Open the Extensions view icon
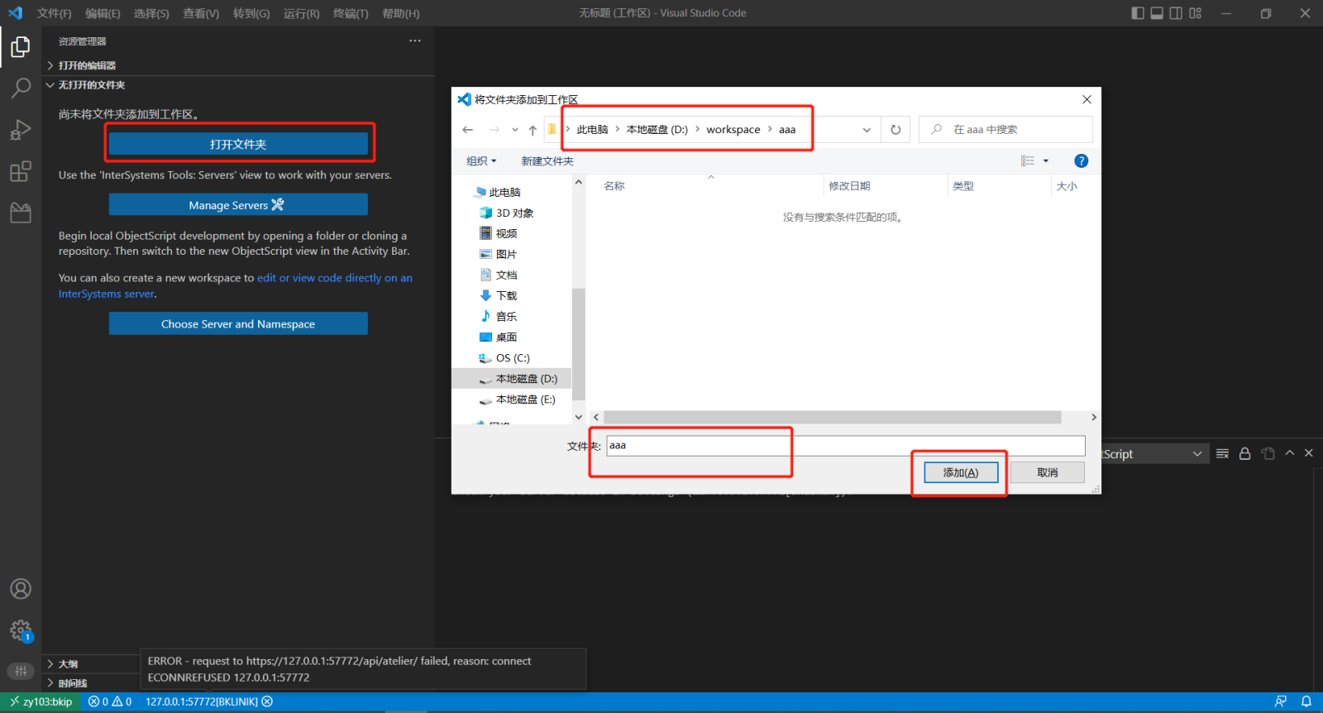The height and width of the screenshot is (713, 1323). (x=21, y=172)
